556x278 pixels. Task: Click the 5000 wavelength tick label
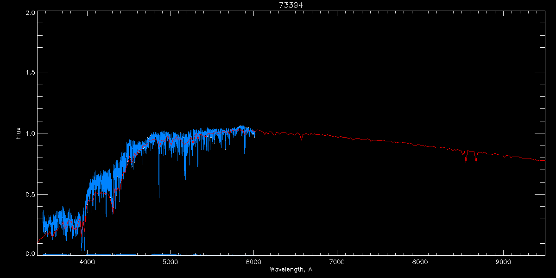coord(170,262)
